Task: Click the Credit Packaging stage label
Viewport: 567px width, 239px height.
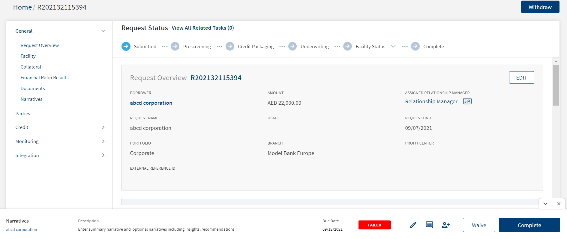Action: tap(256, 47)
